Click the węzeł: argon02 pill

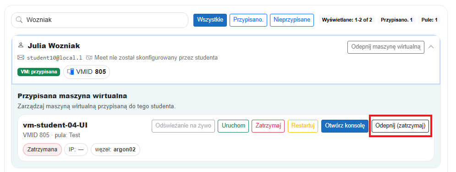pyautogui.click(x=115, y=150)
